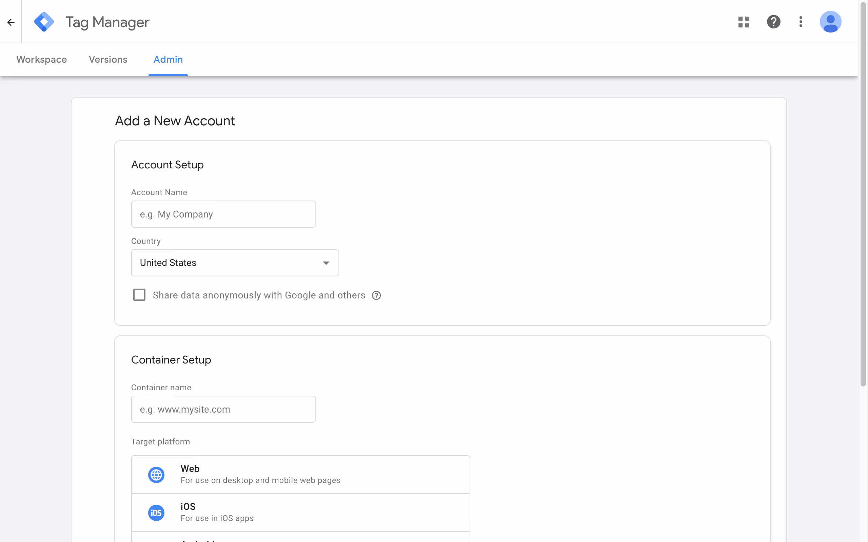Enable Share data anonymously checkbox
The image size is (868, 542).
(139, 295)
